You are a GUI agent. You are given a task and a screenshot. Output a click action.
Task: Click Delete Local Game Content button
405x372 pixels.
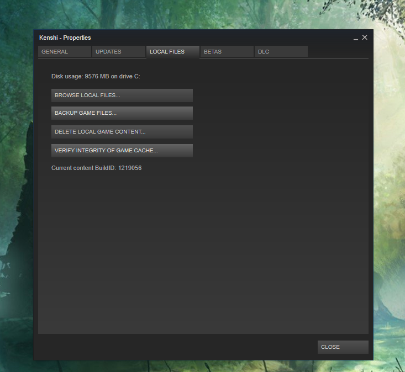coord(122,132)
